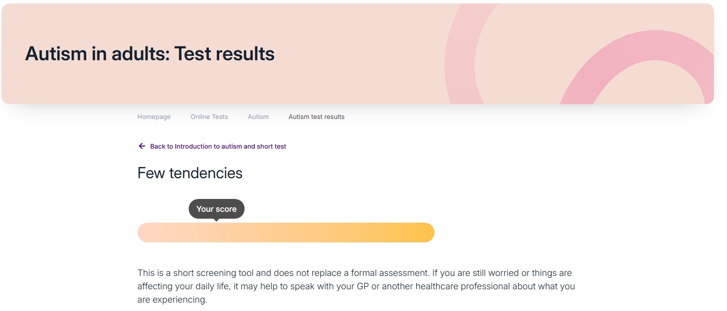The width and height of the screenshot is (727, 311).
Task: Click the left arrow icon before Back link
Action: [142, 146]
